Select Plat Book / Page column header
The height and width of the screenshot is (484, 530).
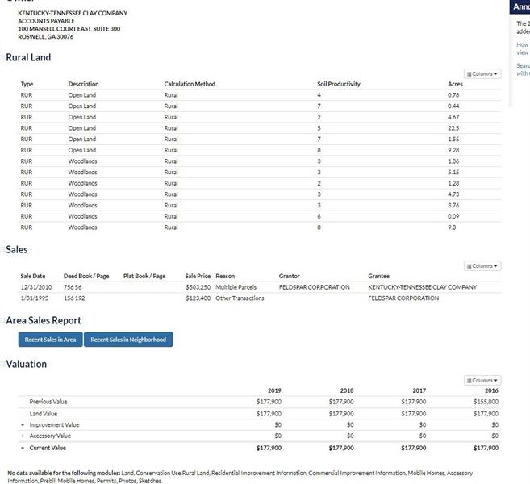click(x=144, y=276)
